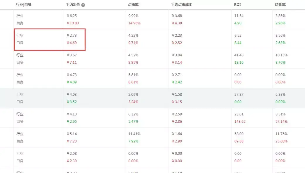The width and height of the screenshot is (305, 173).
Task: Select the green 18.16 ROI value
Action: click(239, 63)
